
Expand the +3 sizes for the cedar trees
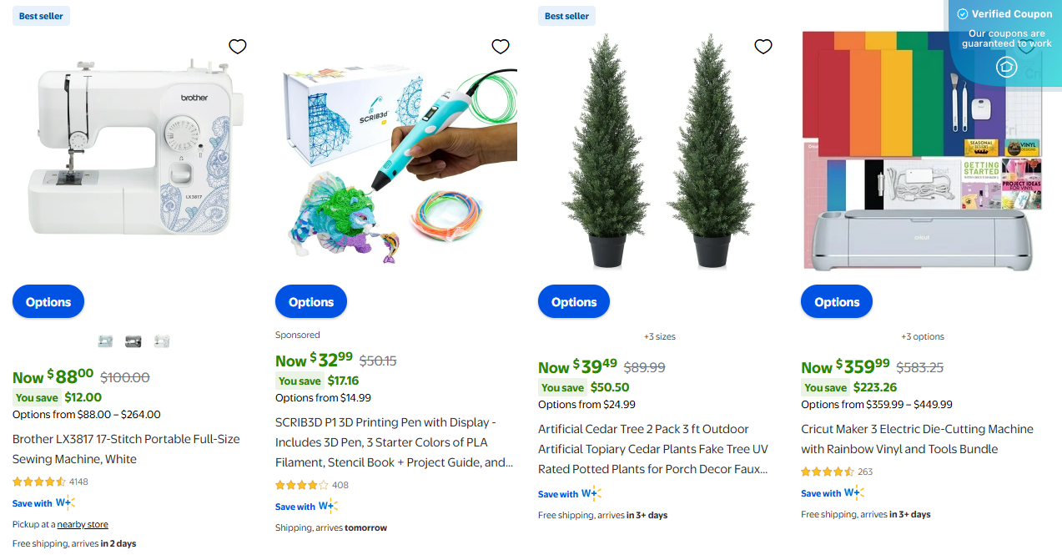pyautogui.click(x=659, y=336)
